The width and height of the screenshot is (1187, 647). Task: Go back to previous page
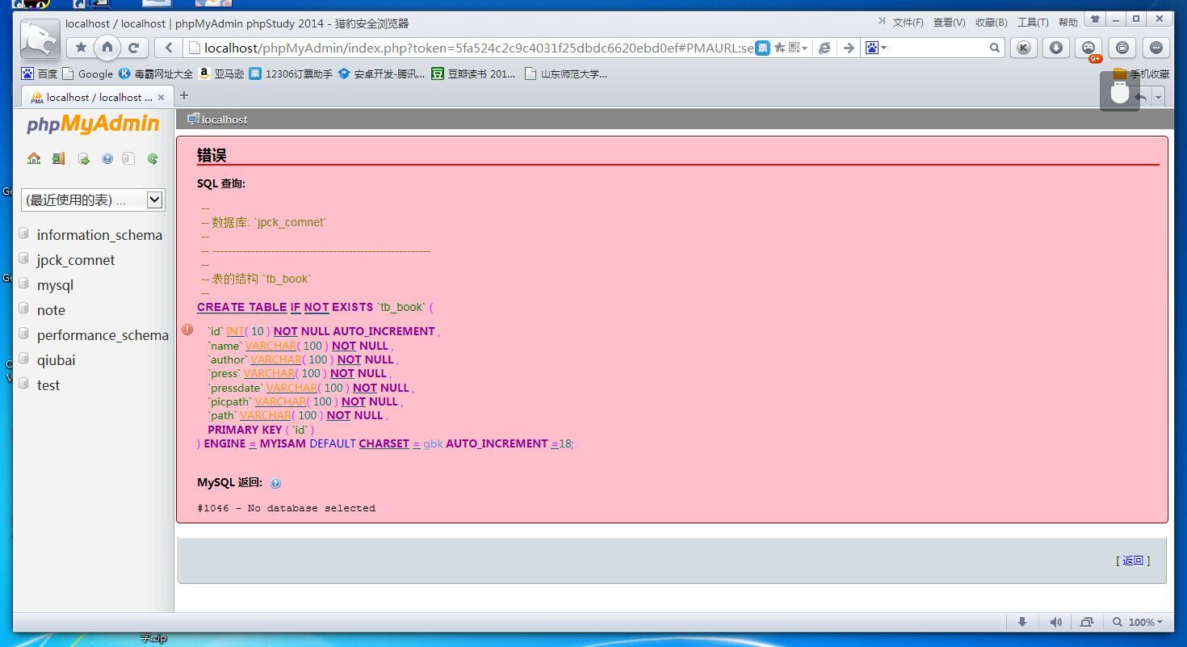(168, 48)
